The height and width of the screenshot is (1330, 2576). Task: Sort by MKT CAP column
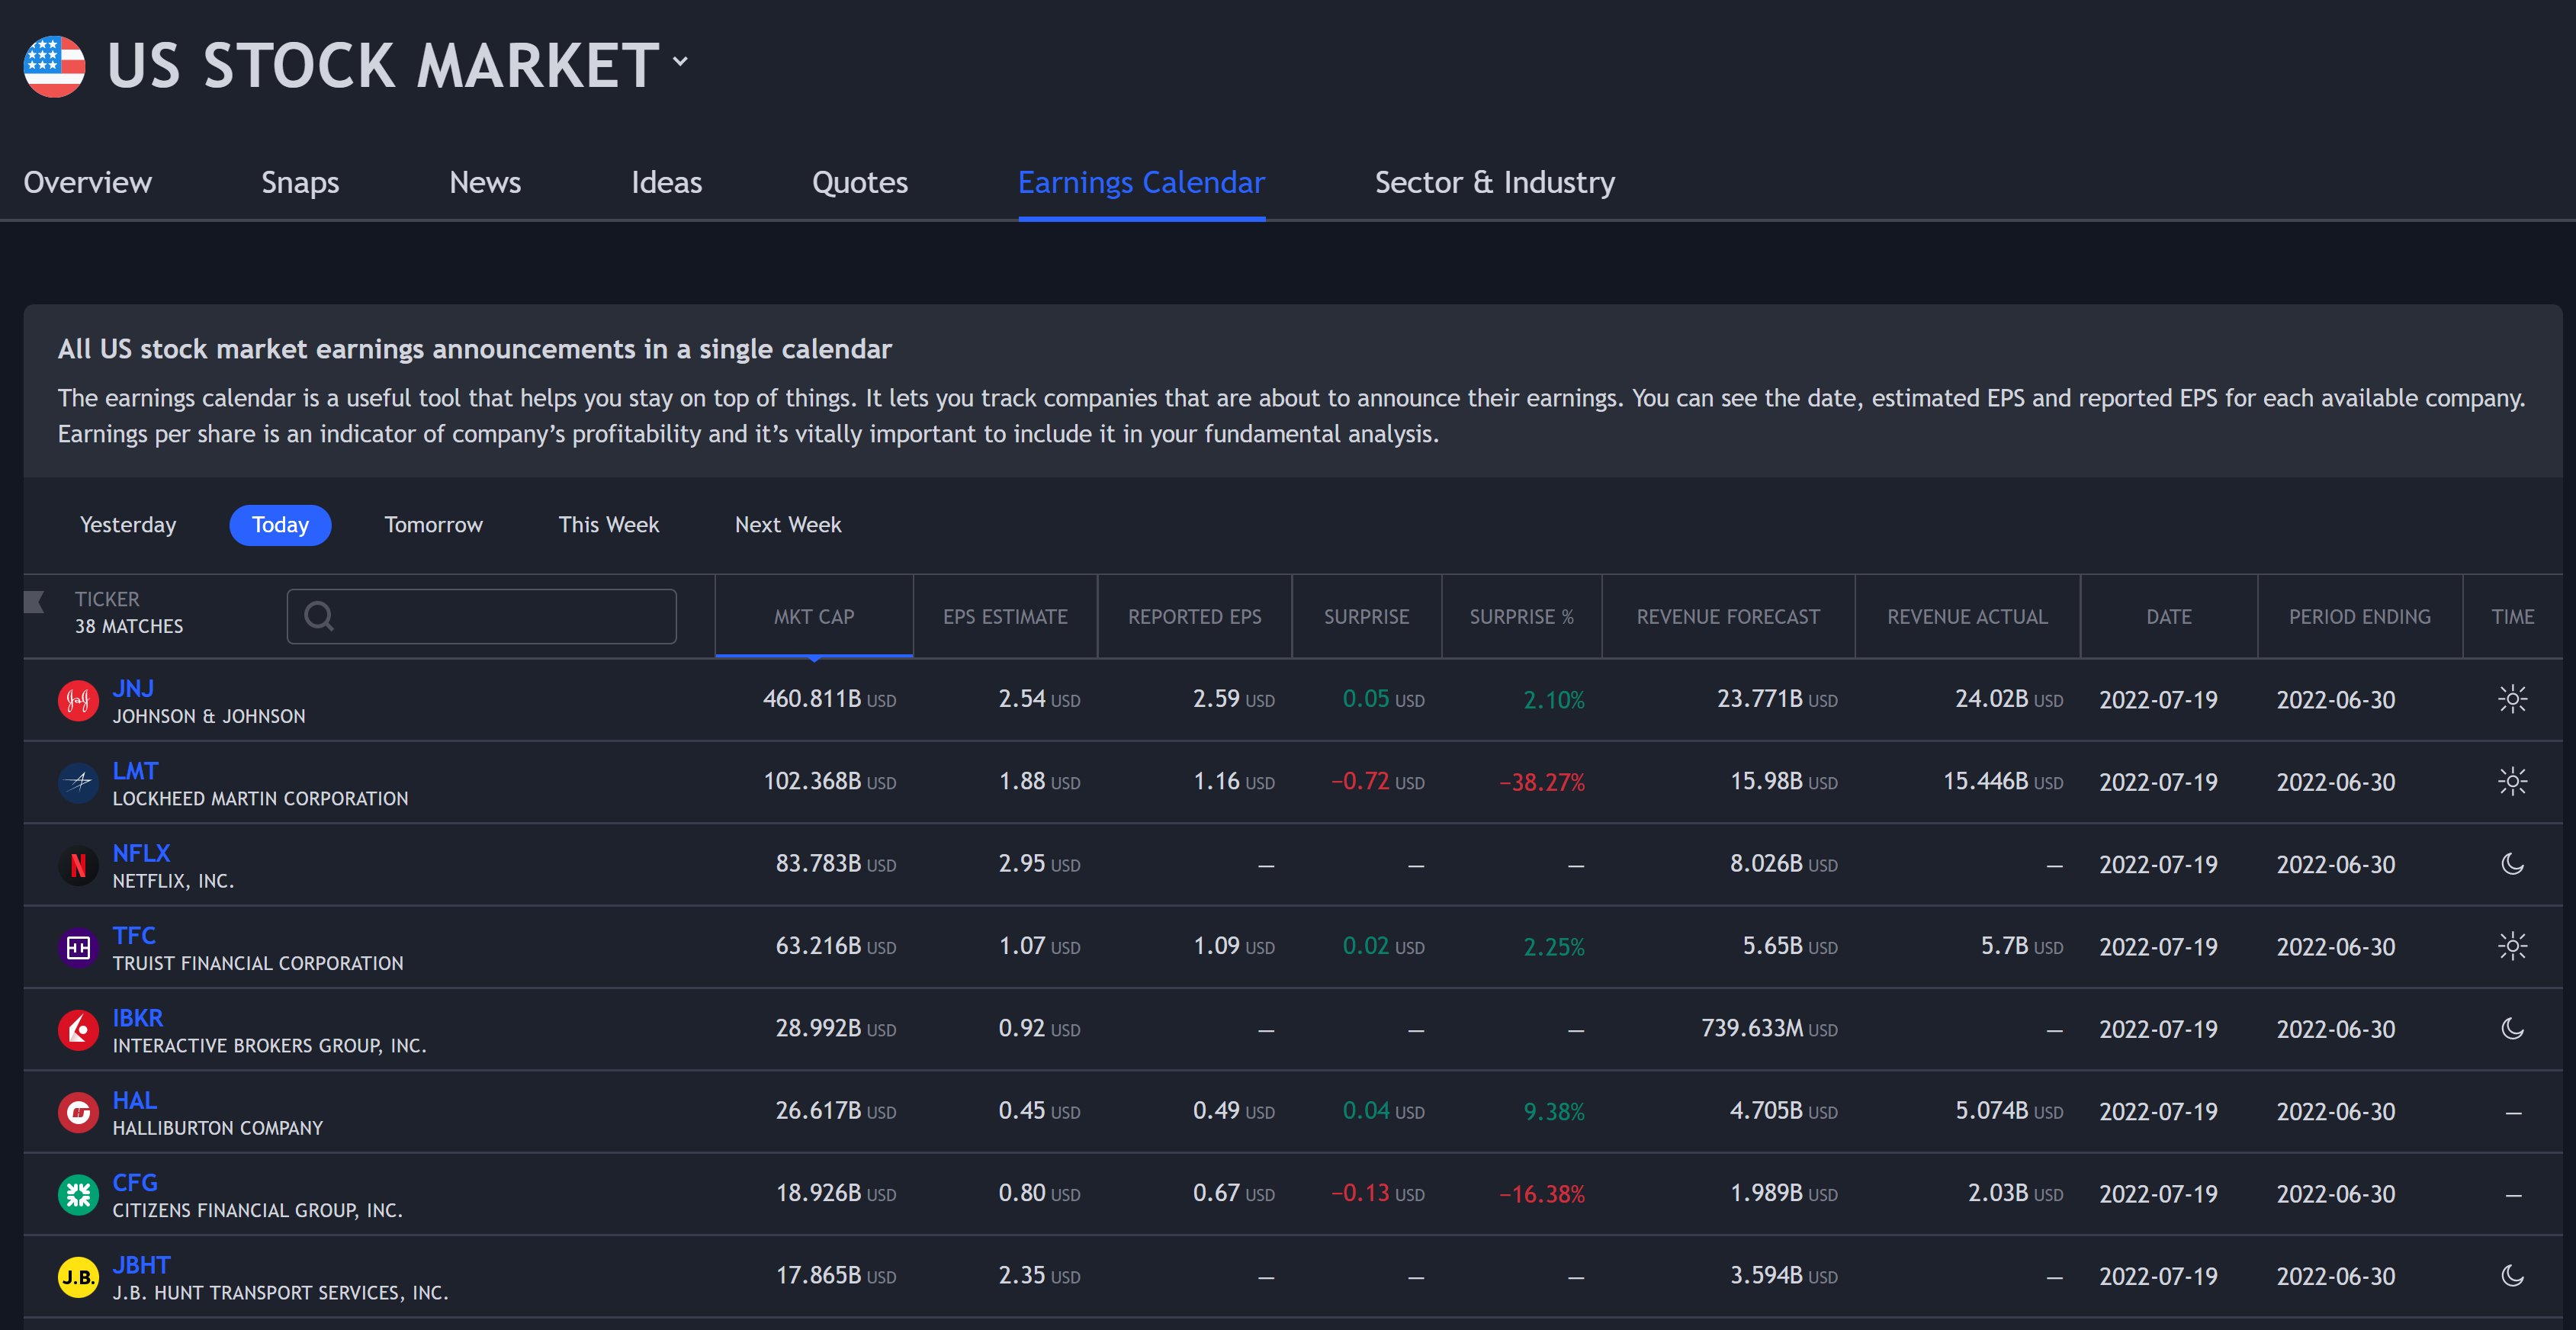(x=814, y=617)
